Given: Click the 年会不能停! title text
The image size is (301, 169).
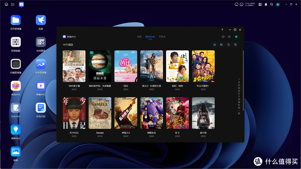Looking at the screenshot, I should (x=203, y=86).
